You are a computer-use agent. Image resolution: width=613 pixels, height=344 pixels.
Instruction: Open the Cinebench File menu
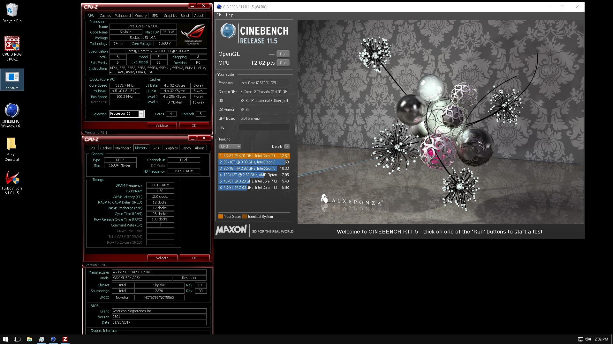pos(219,15)
